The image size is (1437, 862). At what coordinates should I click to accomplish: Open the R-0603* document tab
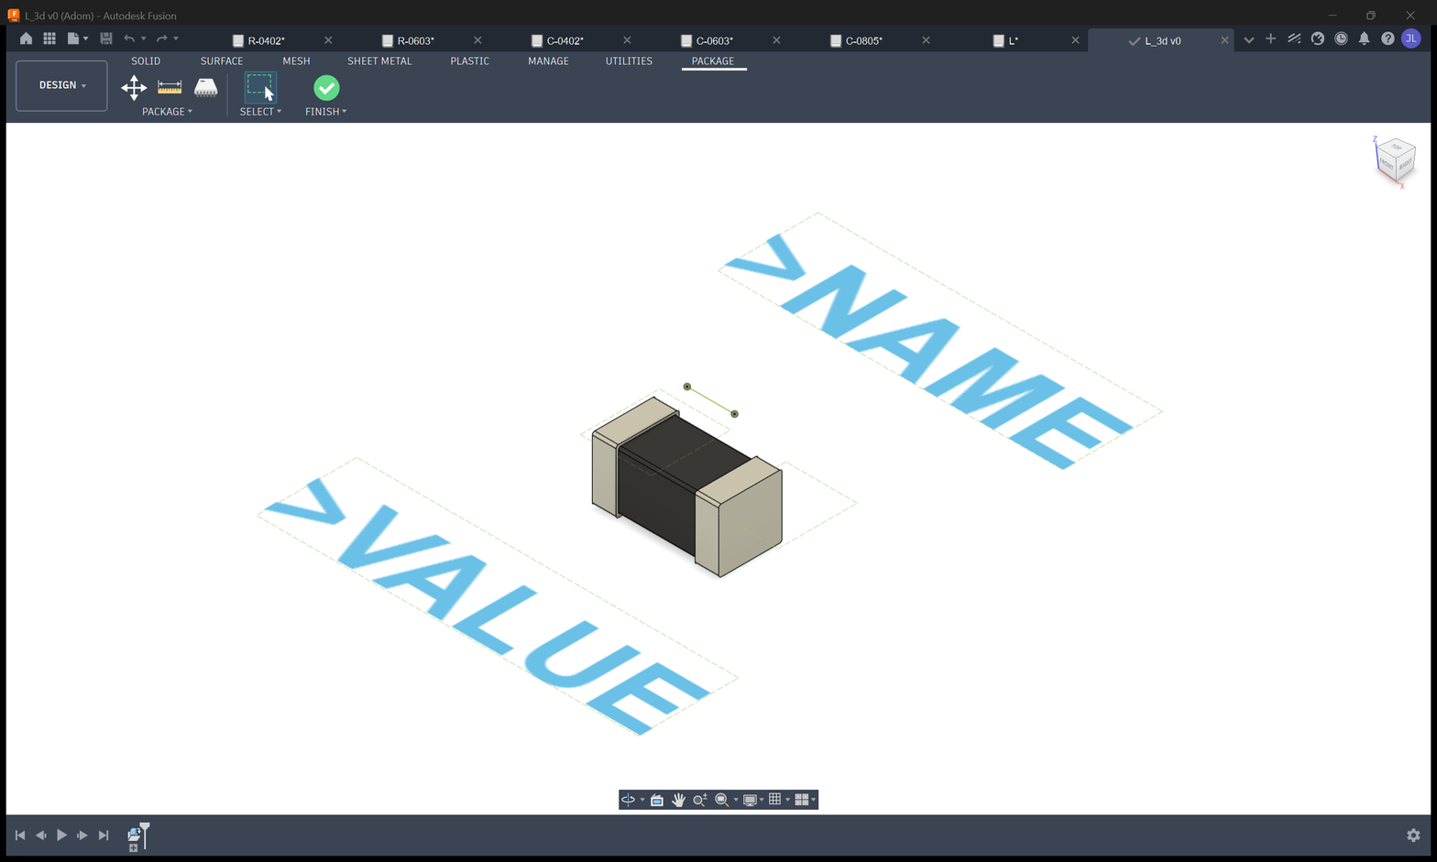coord(416,40)
